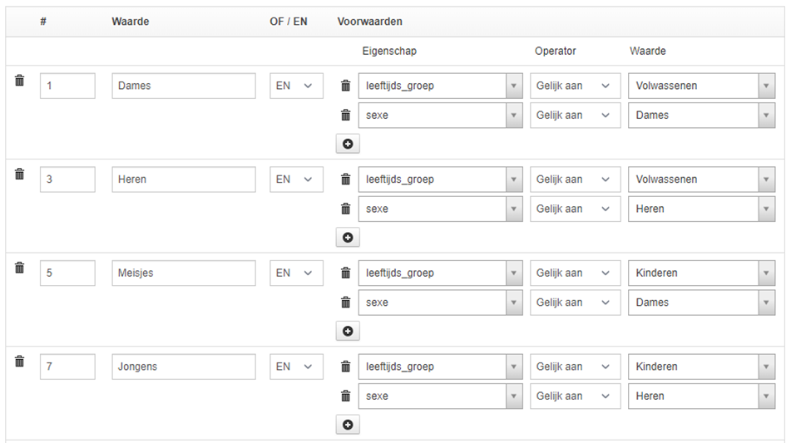This screenshot has width=786, height=443.
Task: Open leeftijds_groep property dropdown in Meisjes rule
Action: click(440, 273)
